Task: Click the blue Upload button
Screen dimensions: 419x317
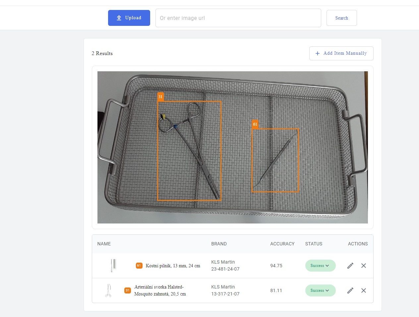Action: click(129, 18)
